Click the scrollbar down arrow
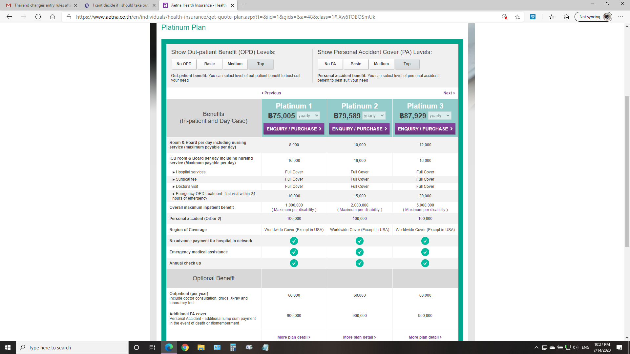 tap(627, 338)
